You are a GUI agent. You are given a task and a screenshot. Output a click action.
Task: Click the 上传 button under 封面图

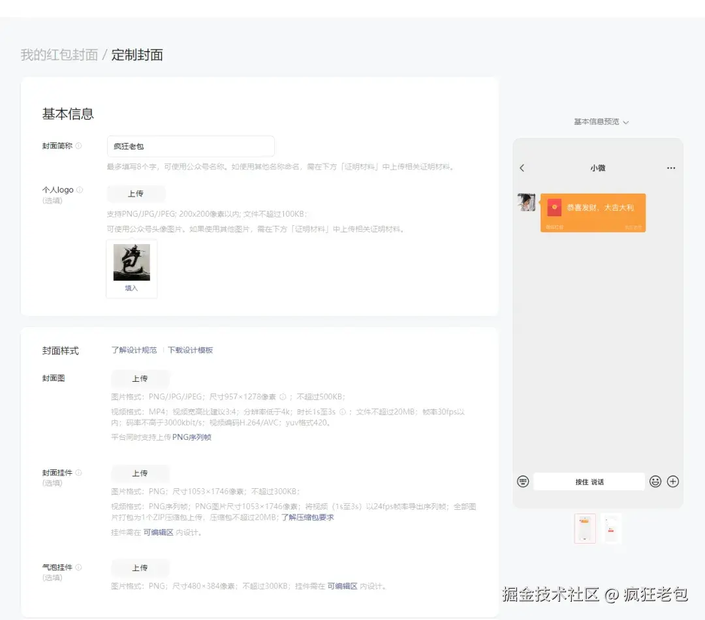[x=140, y=379]
